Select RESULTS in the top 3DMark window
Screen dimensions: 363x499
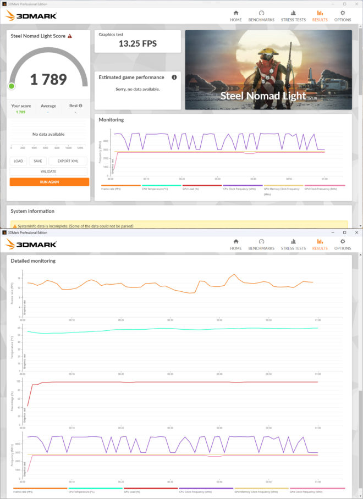[x=320, y=16]
